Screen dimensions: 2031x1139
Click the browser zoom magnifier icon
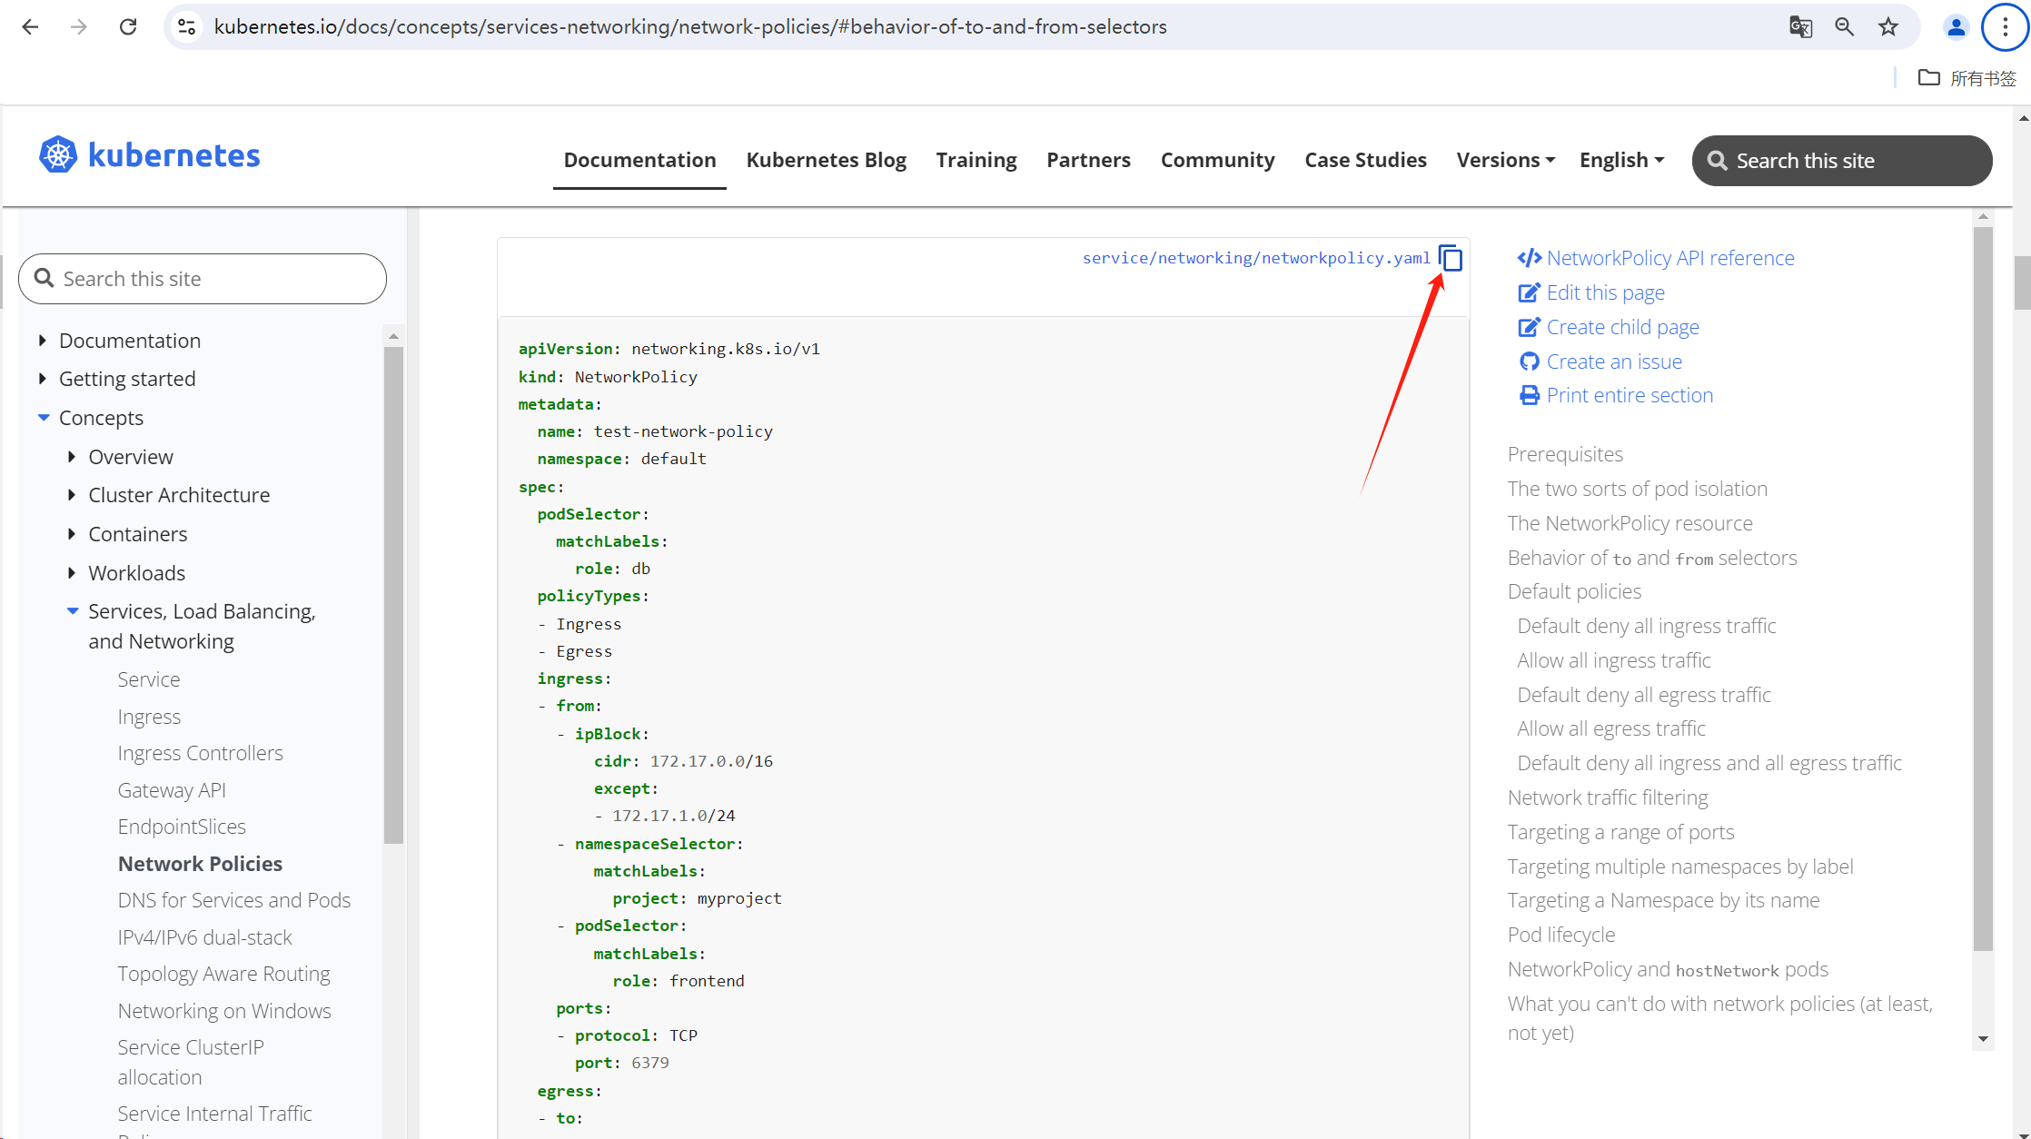(1844, 26)
